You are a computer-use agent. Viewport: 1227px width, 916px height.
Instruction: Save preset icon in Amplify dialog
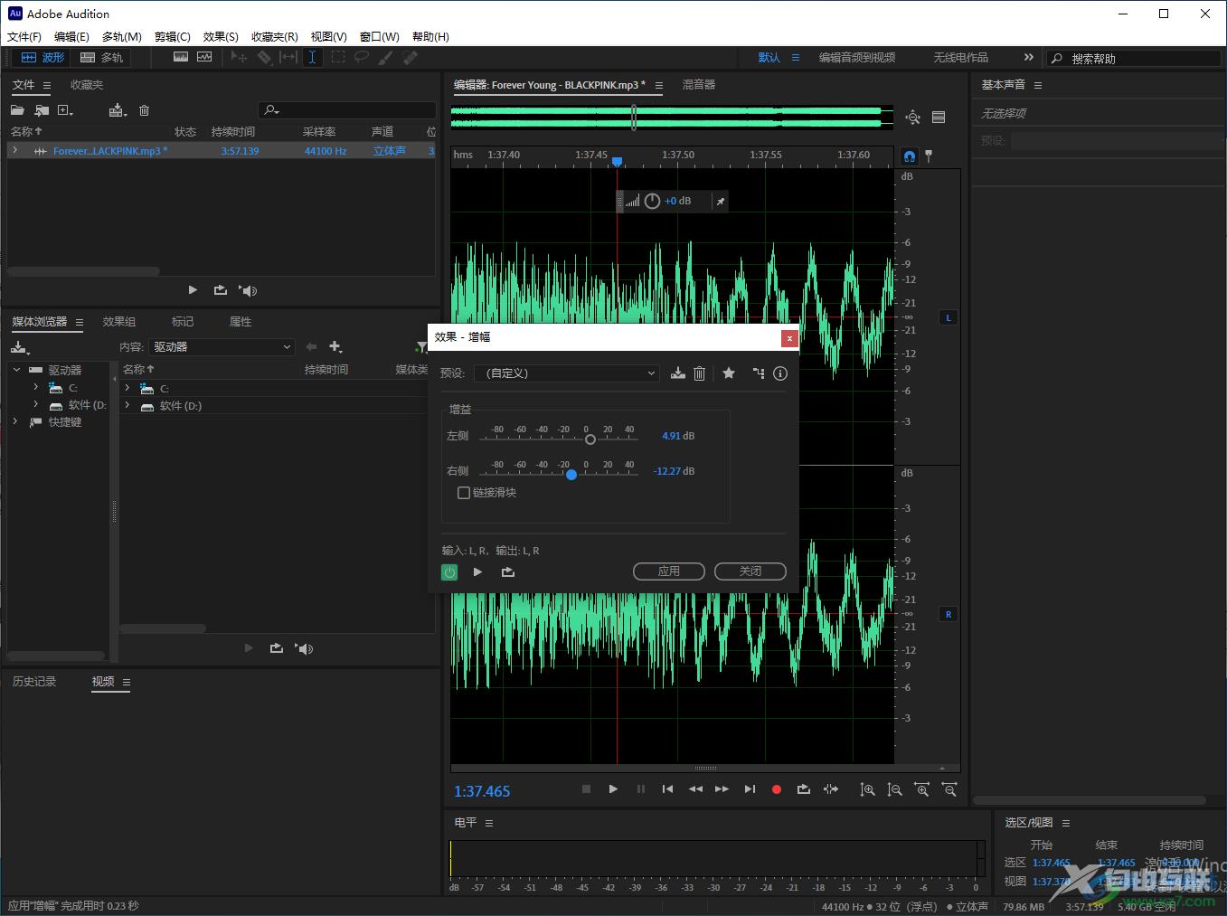coord(677,373)
